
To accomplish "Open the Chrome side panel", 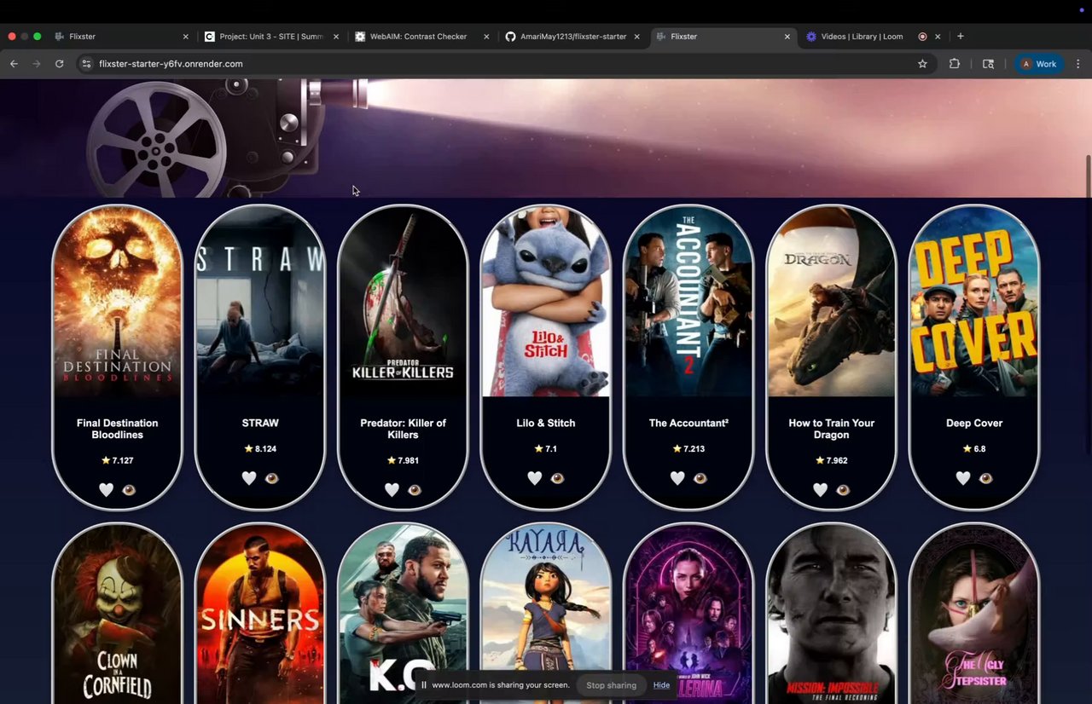I will click(x=988, y=64).
